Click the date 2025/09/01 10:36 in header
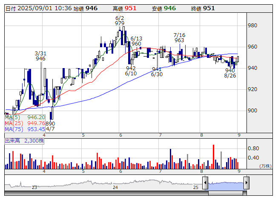This screenshot has height=200, width=278. (x=45, y=9)
